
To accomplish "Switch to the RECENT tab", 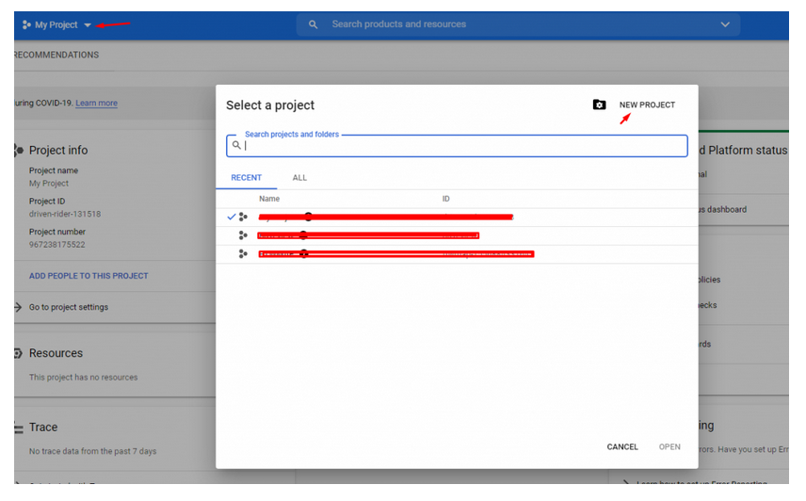I will pos(246,178).
